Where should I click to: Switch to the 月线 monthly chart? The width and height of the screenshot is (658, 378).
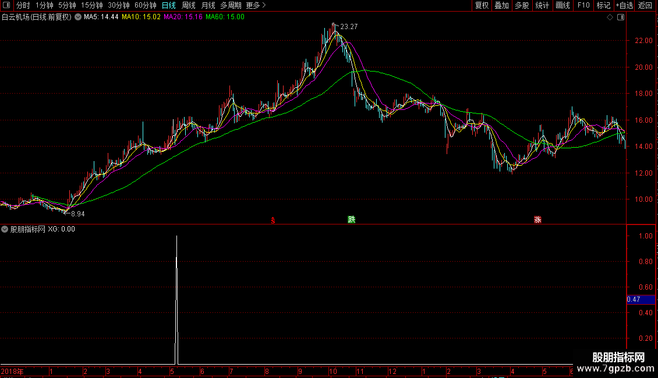click(208, 5)
